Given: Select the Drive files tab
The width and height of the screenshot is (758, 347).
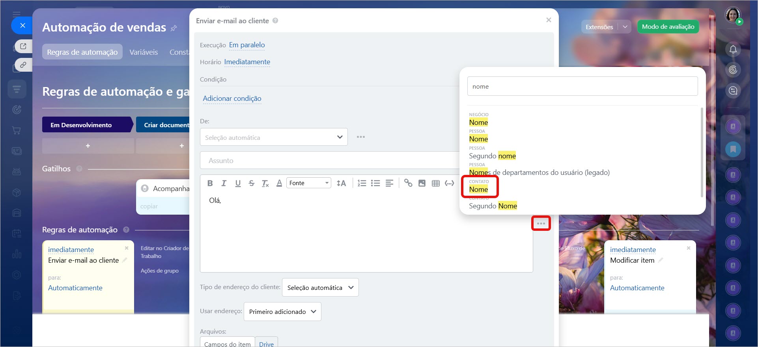Looking at the screenshot, I should point(266,343).
